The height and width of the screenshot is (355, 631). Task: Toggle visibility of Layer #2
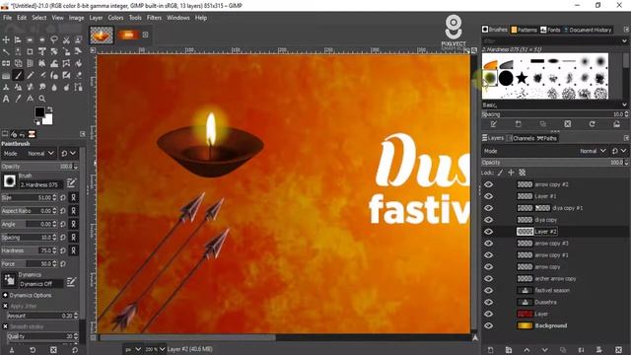[x=489, y=232]
